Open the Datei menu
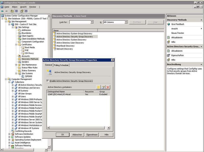204x152 pixels. pos(7,7)
